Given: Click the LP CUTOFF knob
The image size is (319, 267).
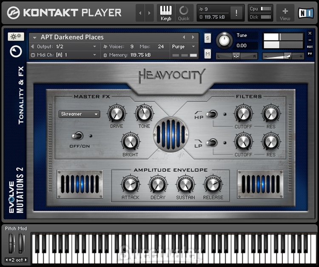Looking at the screenshot, I should tap(243, 142).
